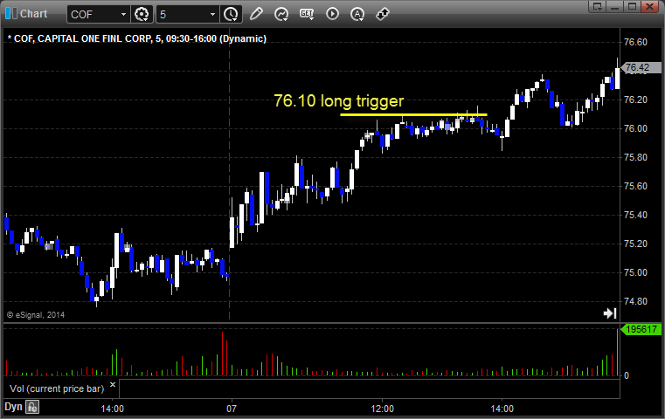Click the Vol (current price bar) label
Image resolution: width=665 pixels, height=419 pixels.
tap(57, 388)
